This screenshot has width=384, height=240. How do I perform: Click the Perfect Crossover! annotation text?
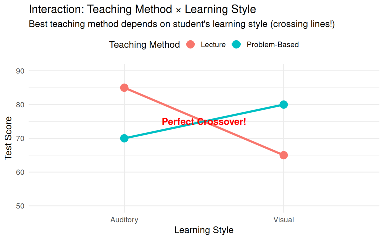click(204, 122)
